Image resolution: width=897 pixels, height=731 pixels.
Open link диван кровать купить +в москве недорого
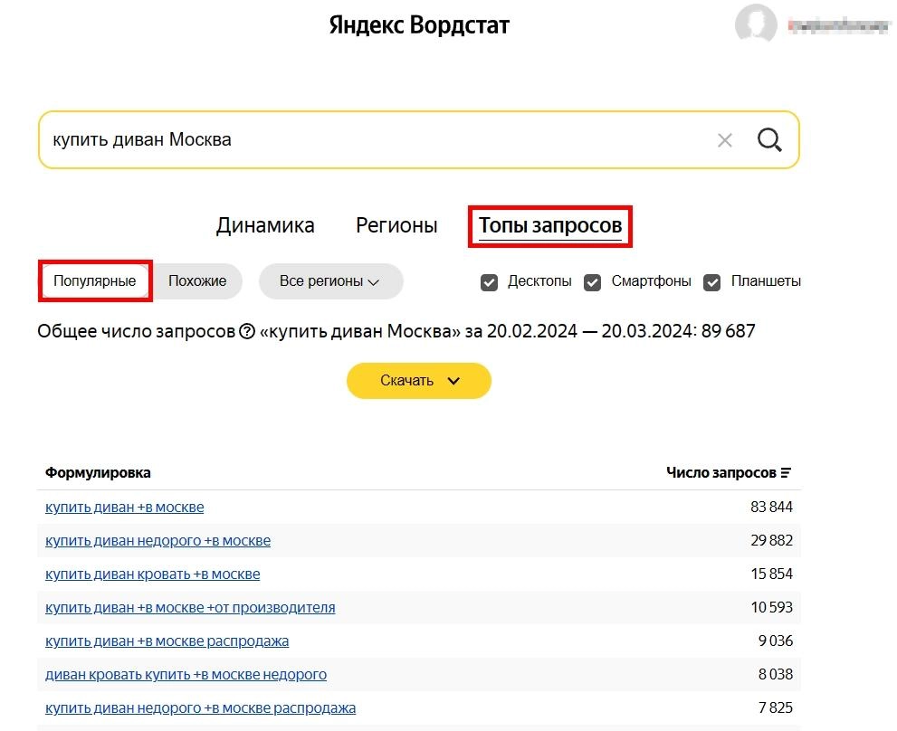coord(186,674)
